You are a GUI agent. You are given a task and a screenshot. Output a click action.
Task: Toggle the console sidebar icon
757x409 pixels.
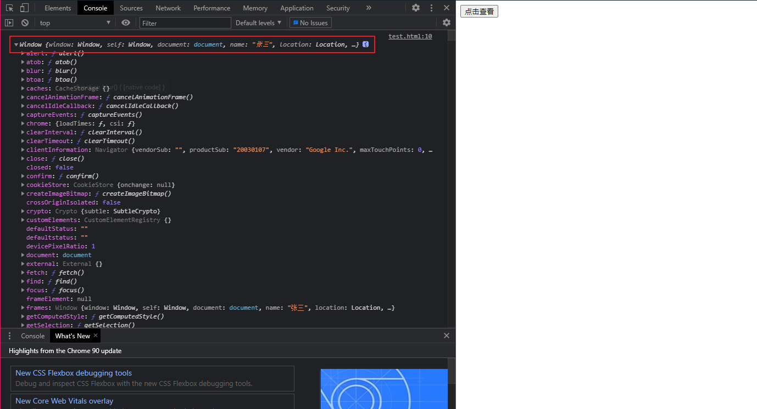pos(9,22)
